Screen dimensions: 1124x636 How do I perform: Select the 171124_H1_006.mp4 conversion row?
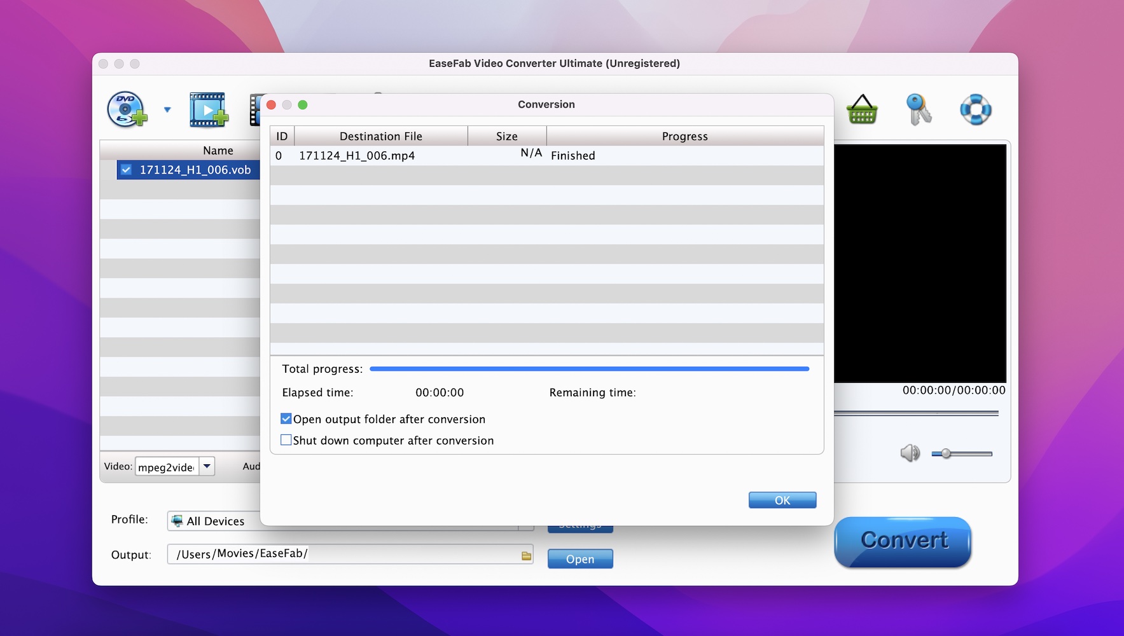click(x=547, y=156)
